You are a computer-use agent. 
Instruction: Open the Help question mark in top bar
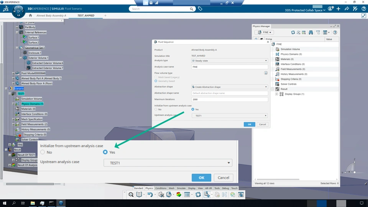(363, 9)
